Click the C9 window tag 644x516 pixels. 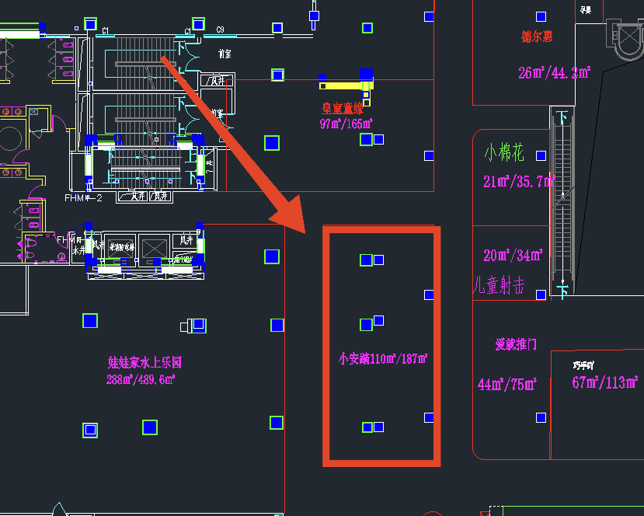click(221, 30)
